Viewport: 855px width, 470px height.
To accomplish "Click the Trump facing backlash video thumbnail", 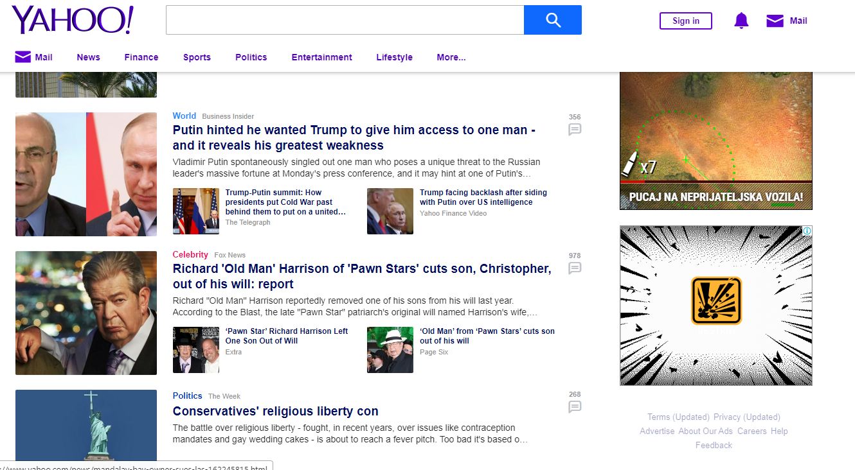I will tap(390, 211).
